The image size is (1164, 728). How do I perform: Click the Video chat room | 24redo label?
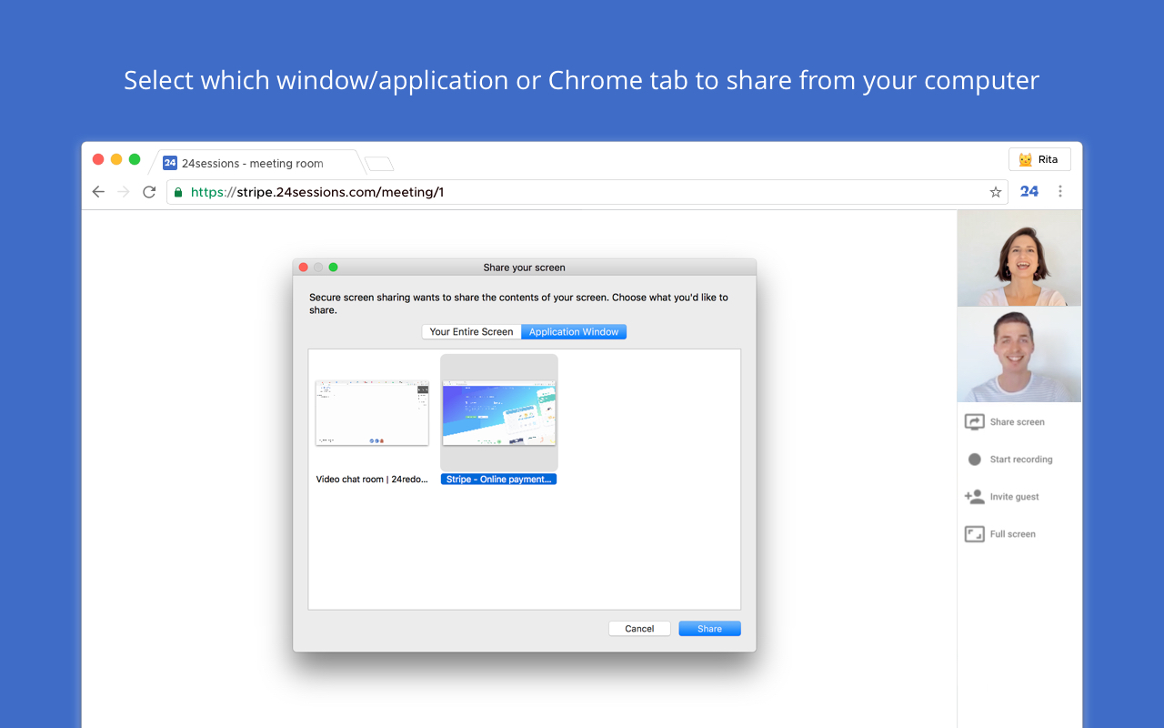[x=372, y=480]
